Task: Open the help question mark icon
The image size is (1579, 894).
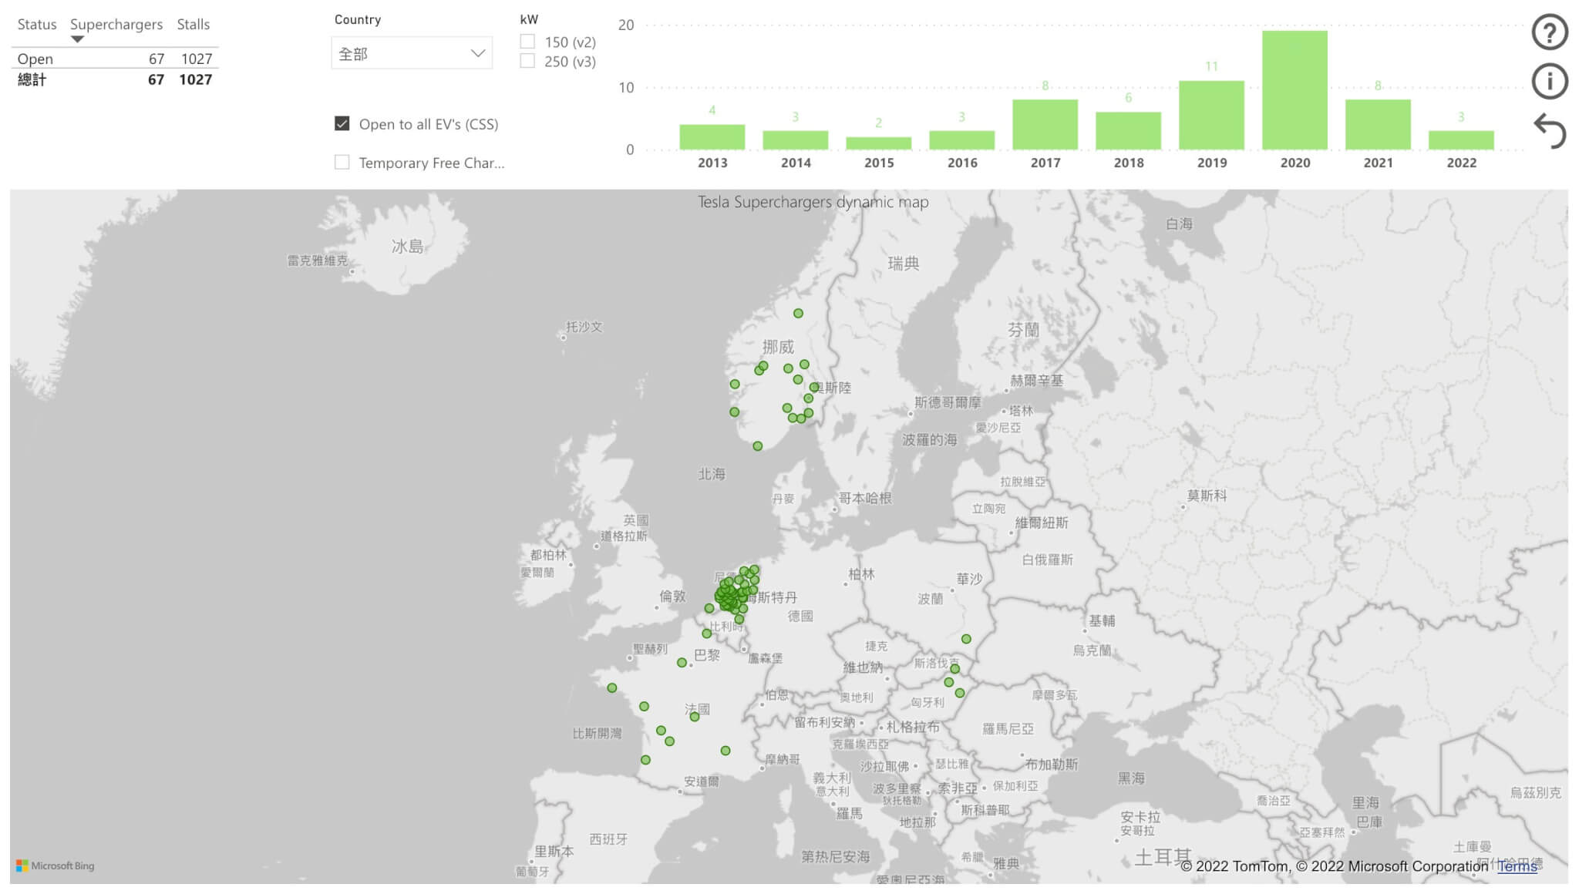Action: click(x=1549, y=32)
